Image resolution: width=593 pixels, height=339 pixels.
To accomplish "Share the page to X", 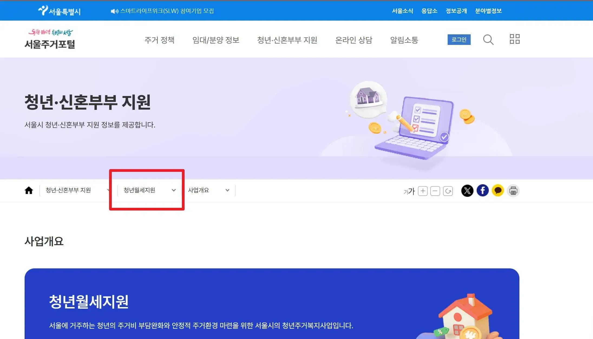I will coord(467,190).
